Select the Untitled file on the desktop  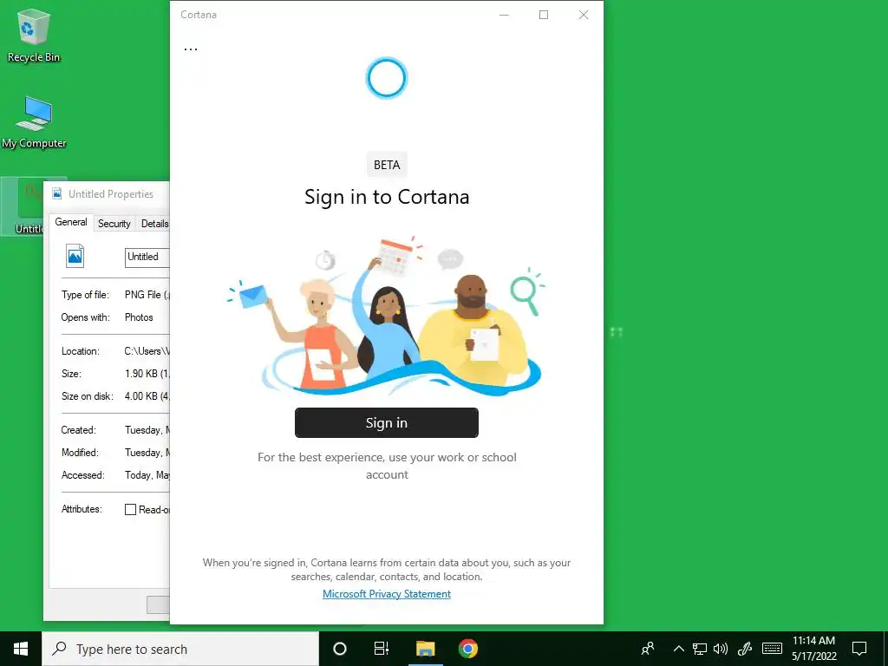[x=22, y=206]
